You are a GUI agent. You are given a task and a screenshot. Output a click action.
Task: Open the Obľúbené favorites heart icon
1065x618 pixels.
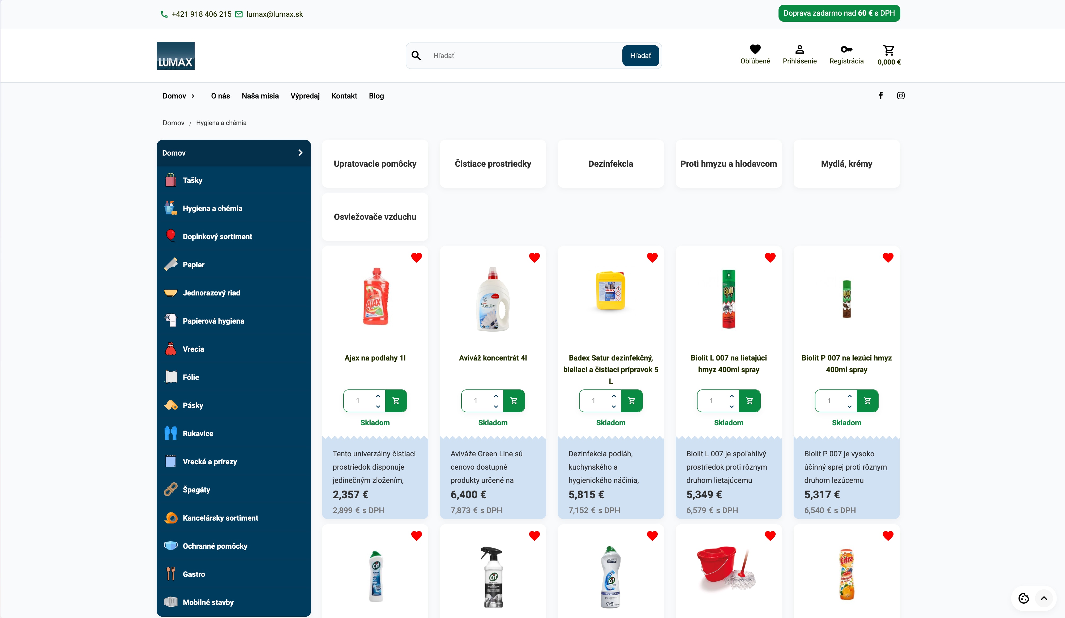(755, 49)
